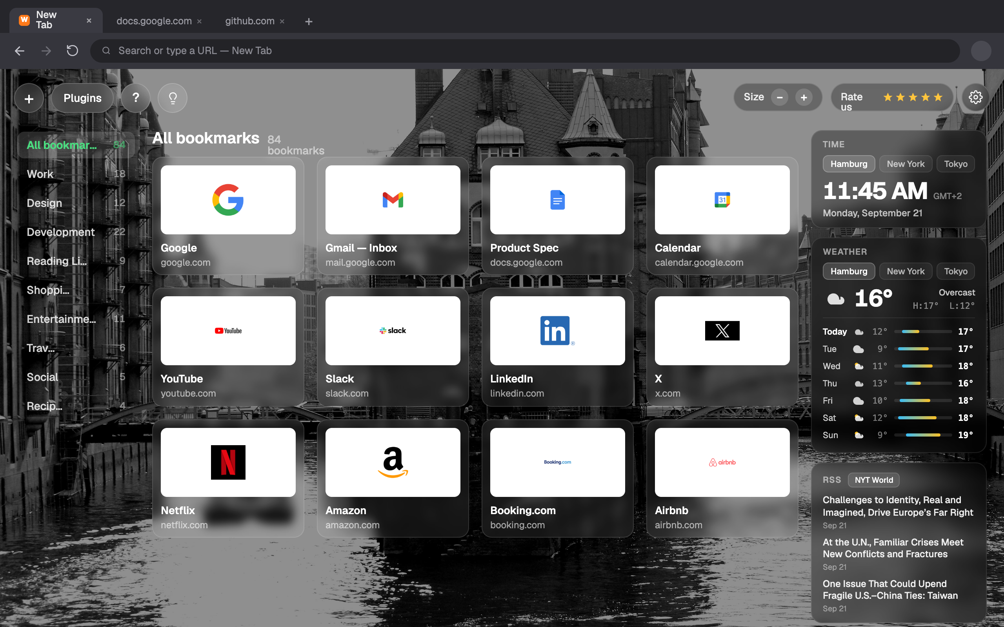This screenshot has height=627, width=1004.
Task: Click the profile avatar circle
Action: point(981,51)
